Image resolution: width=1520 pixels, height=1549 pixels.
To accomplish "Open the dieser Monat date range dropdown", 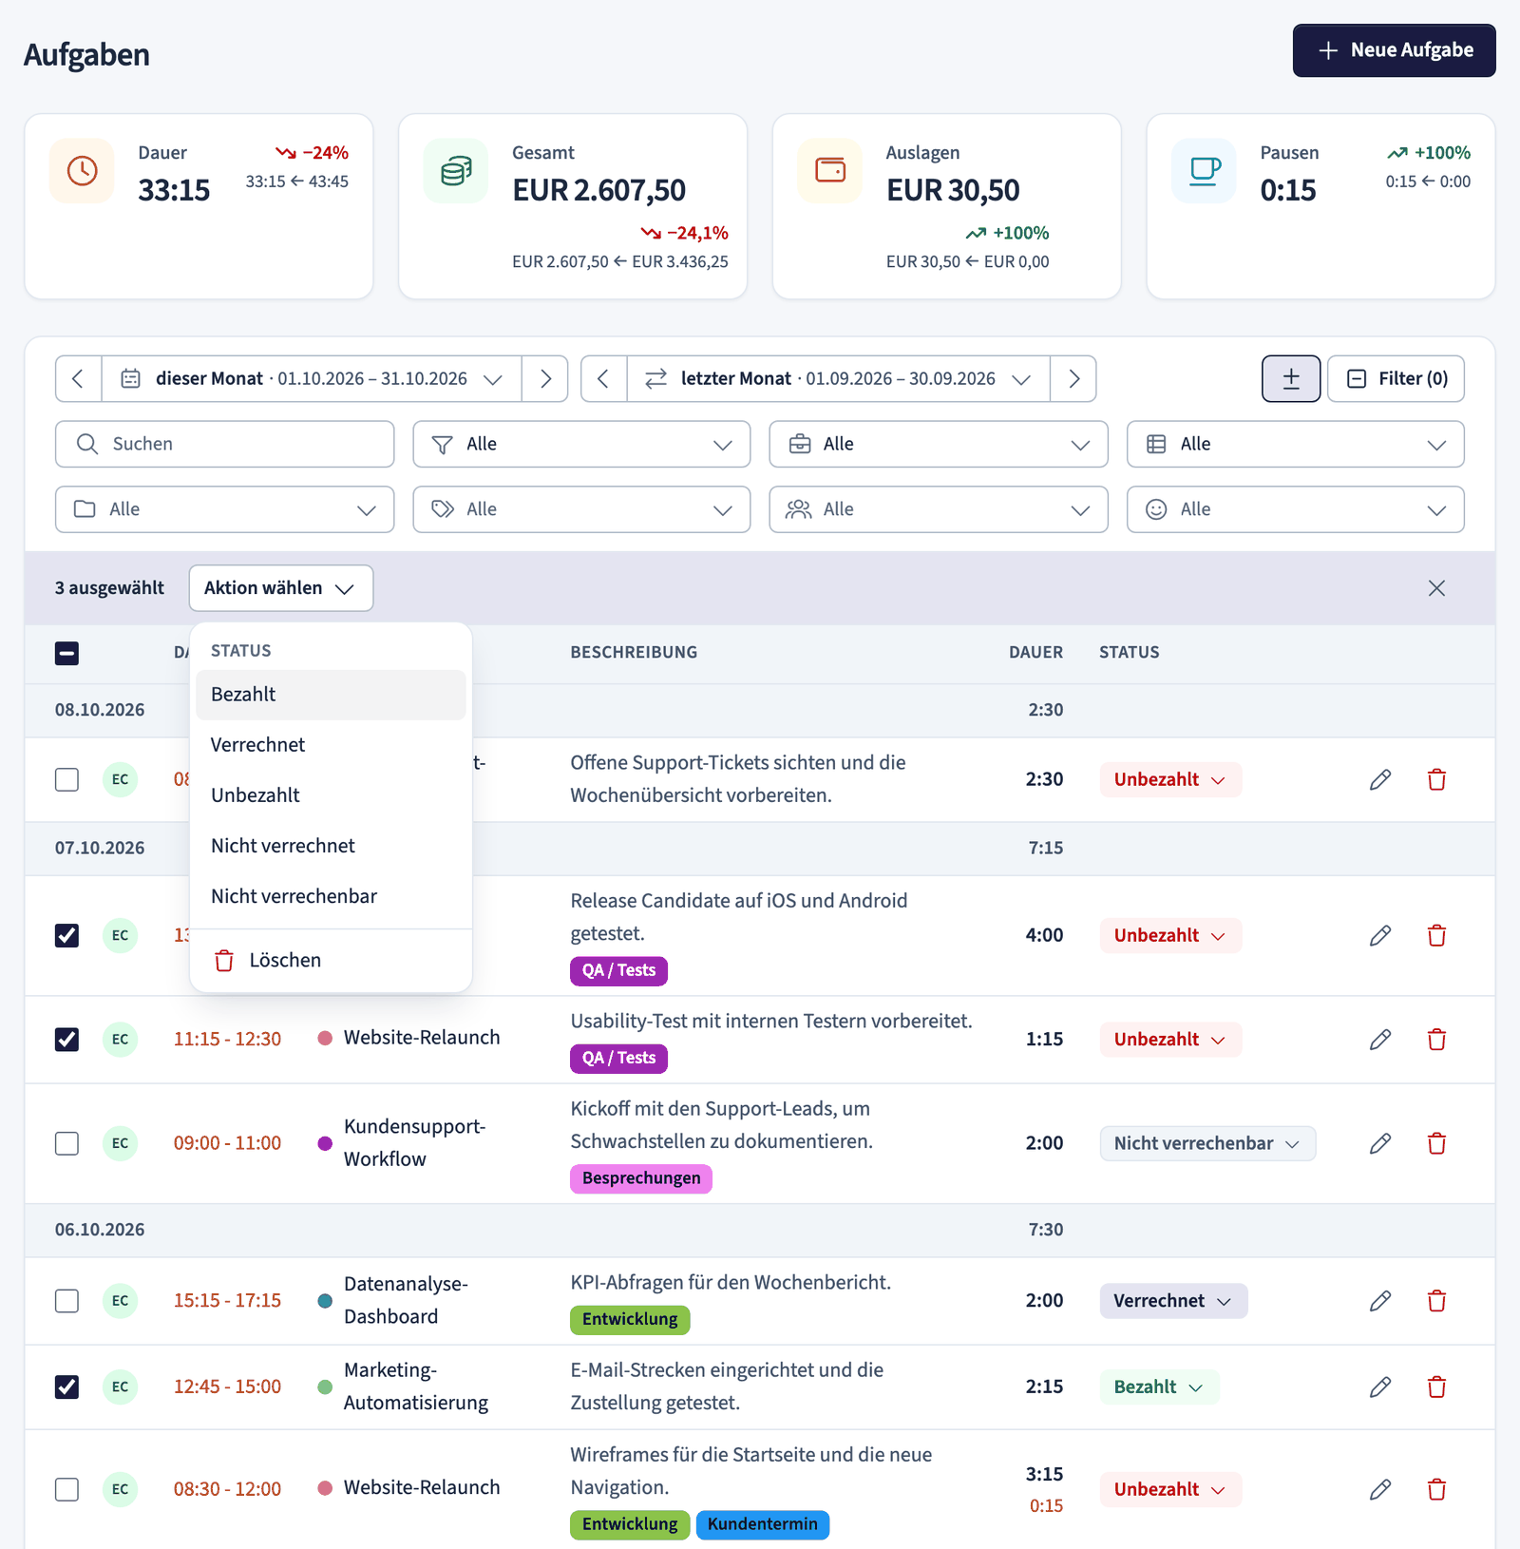I will (x=312, y=379).
